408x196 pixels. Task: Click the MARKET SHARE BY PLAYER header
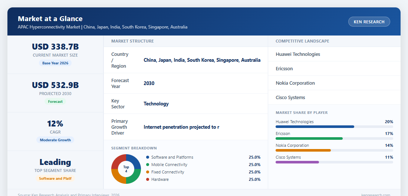coord(302,113)
